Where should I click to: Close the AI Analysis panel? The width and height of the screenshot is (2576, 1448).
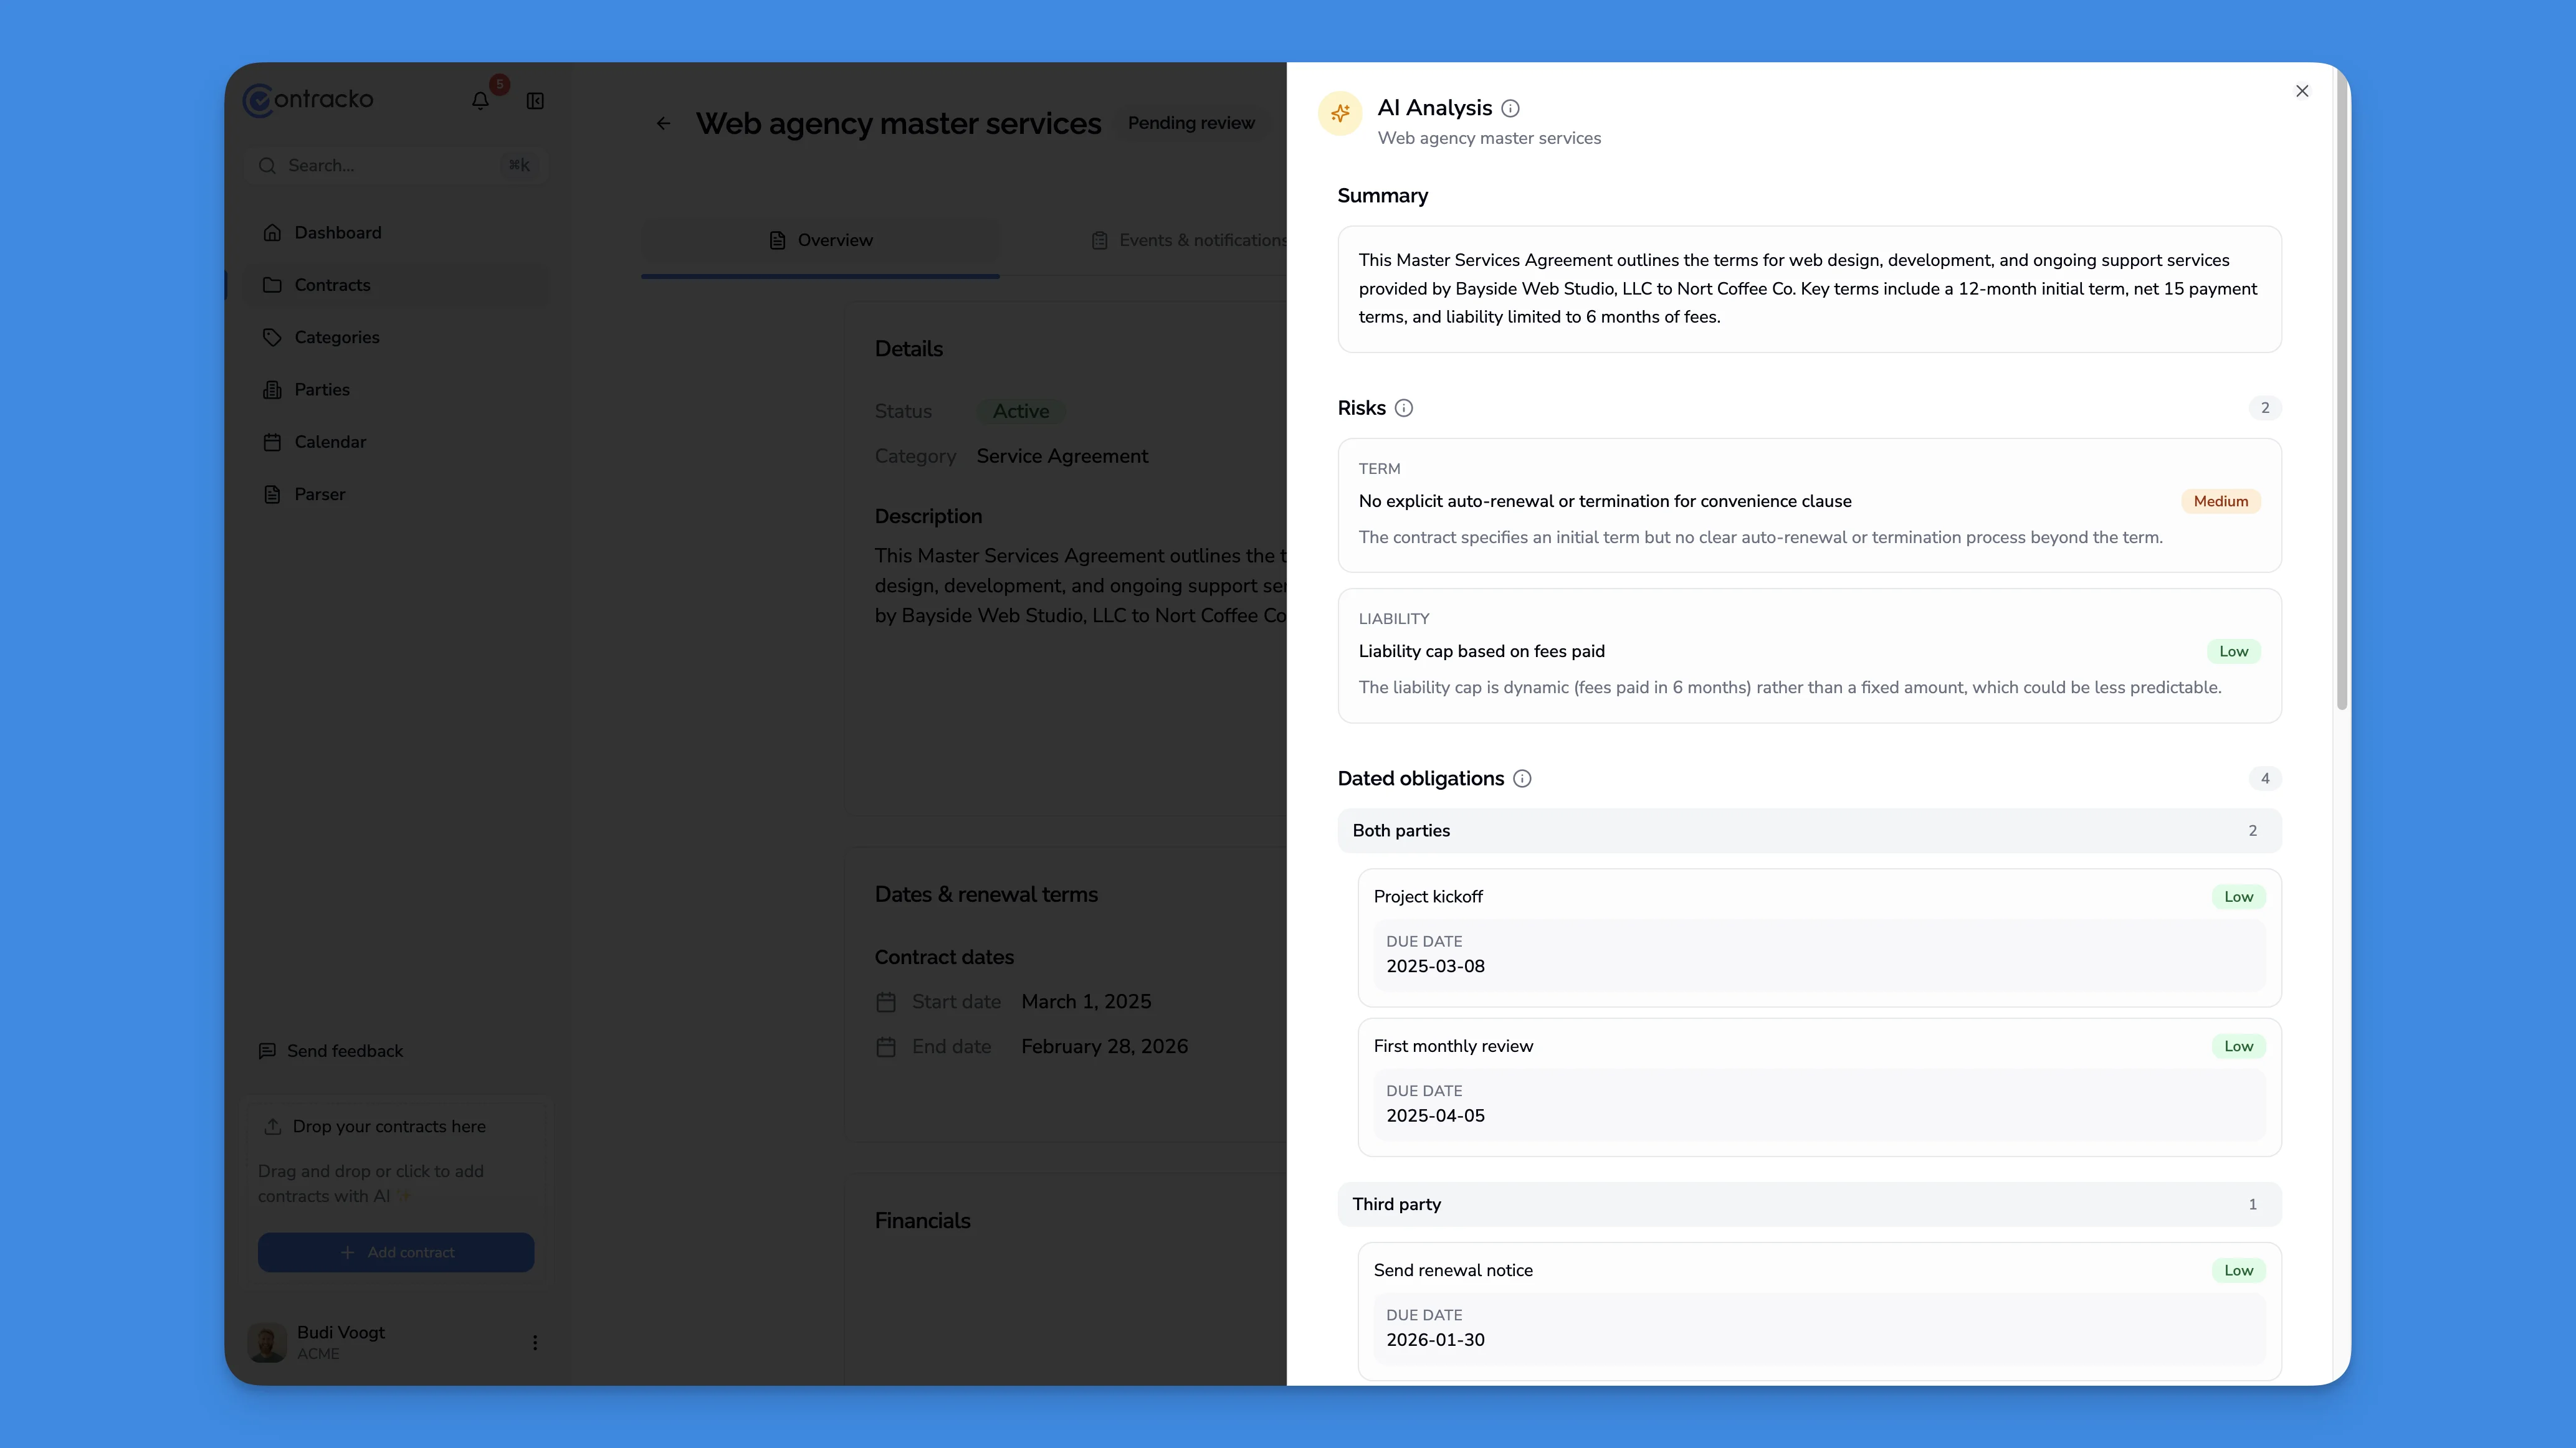pos(2302,91)
